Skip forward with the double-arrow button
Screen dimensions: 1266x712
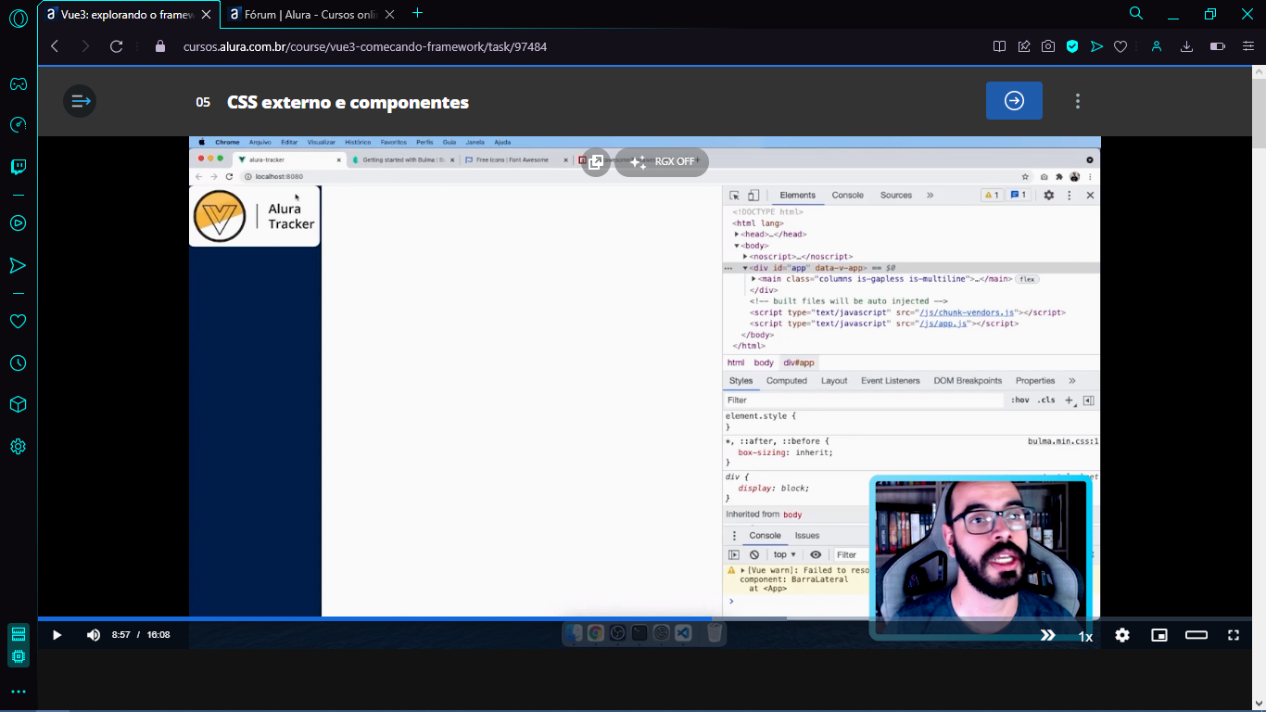point(1048,635)
